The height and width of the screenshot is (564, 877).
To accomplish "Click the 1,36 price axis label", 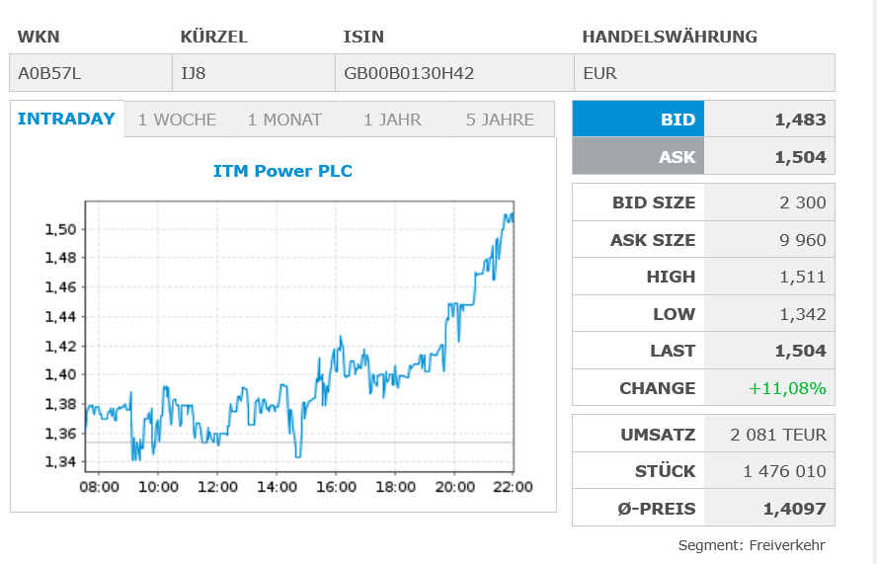I will pyautogui.click(x=60, y=433).
